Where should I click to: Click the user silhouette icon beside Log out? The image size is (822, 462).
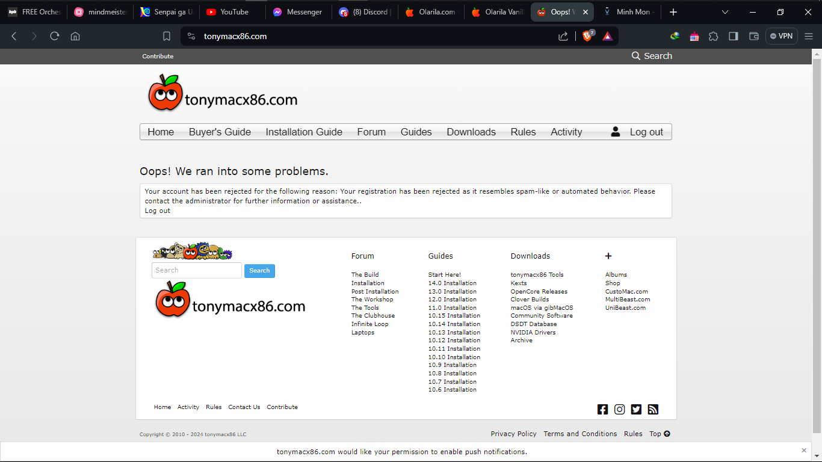pos(616,132)
